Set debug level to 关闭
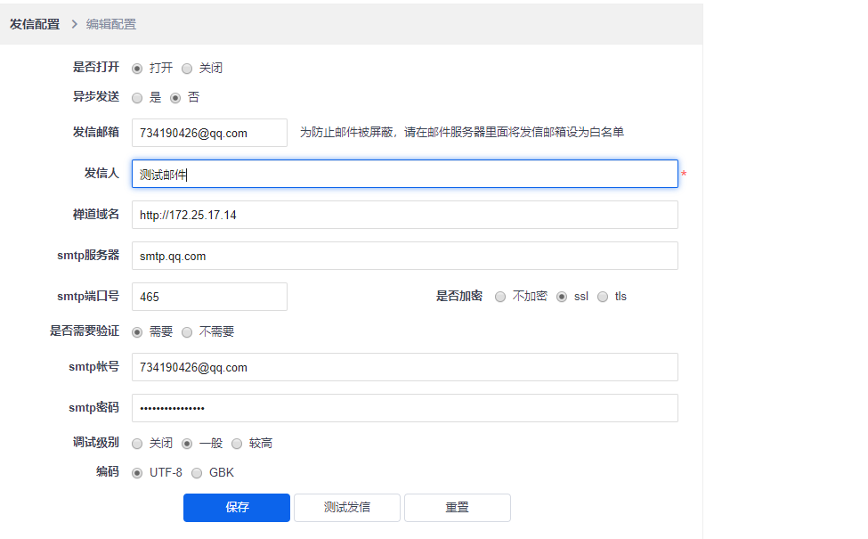This screenshot has height=539, width=868. point(137,444)
